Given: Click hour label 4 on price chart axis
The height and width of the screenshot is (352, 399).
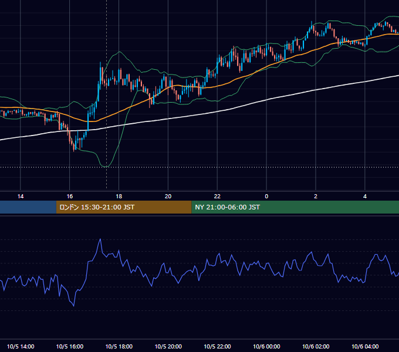Looking at the screenshot, I should point(365,197).
